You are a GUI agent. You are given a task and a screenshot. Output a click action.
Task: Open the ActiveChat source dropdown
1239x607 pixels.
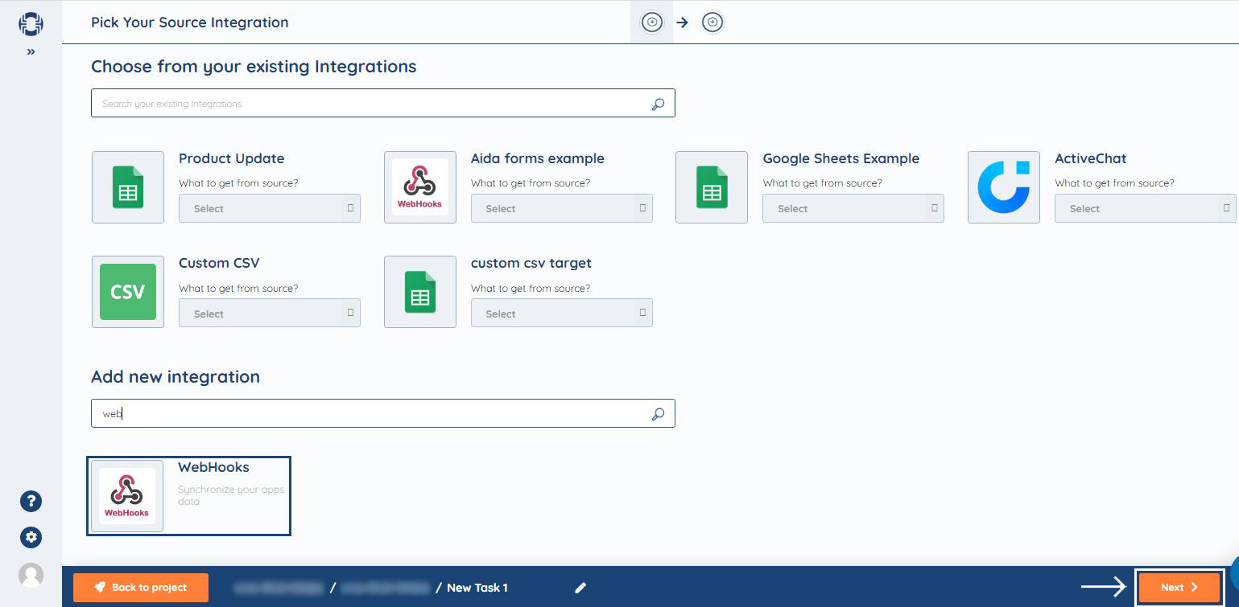tap(1146, 208)
